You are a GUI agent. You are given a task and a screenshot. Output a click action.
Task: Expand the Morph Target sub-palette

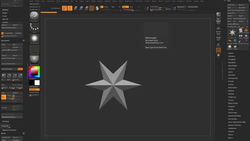pyautogui.click(x=233, y=103)
